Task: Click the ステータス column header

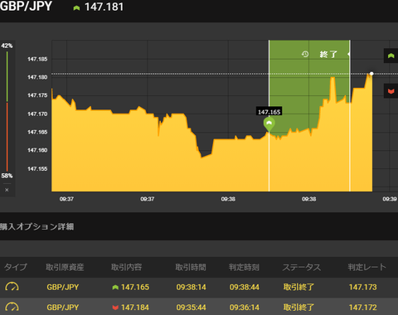Action: (x=302, y=267)
